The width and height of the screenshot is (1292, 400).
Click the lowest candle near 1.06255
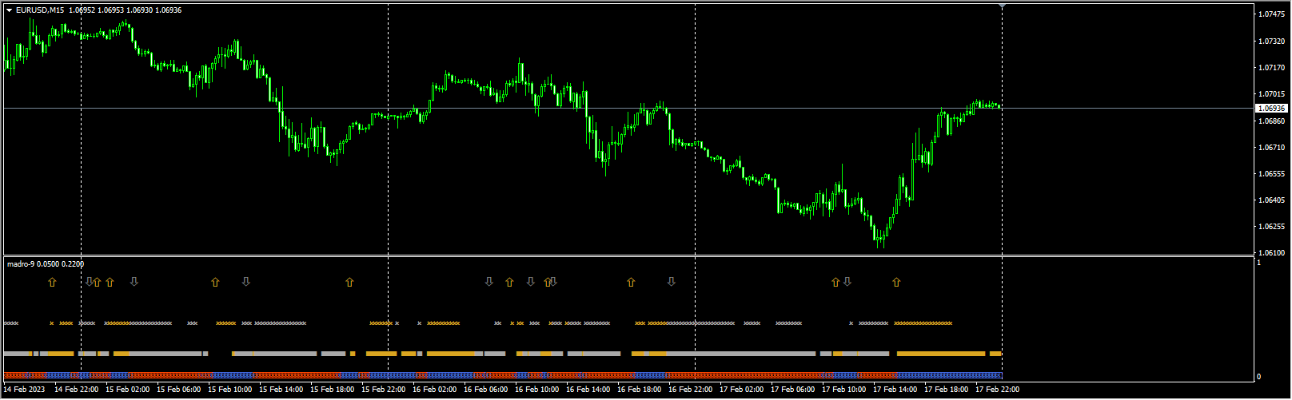coord(879,237)
